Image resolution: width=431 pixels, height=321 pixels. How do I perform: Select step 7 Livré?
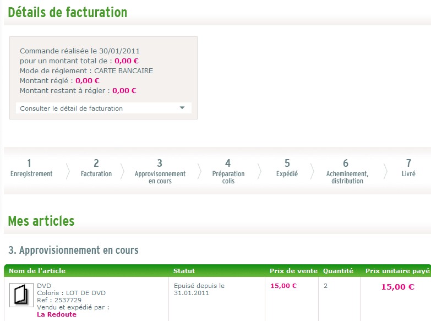[408, 168]
